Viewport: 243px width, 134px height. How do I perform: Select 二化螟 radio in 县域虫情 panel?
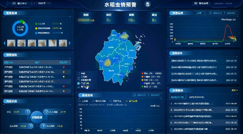tap(80, 101)
